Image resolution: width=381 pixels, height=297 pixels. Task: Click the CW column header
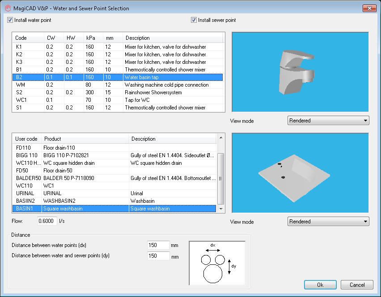[54, 38]
